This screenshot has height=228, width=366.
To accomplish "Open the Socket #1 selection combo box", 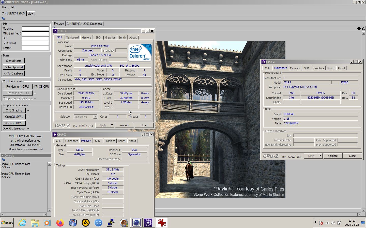I will coord(85,117).
